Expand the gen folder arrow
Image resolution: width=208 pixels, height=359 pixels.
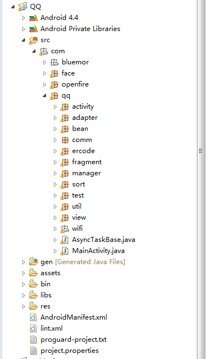pos(23,262)
